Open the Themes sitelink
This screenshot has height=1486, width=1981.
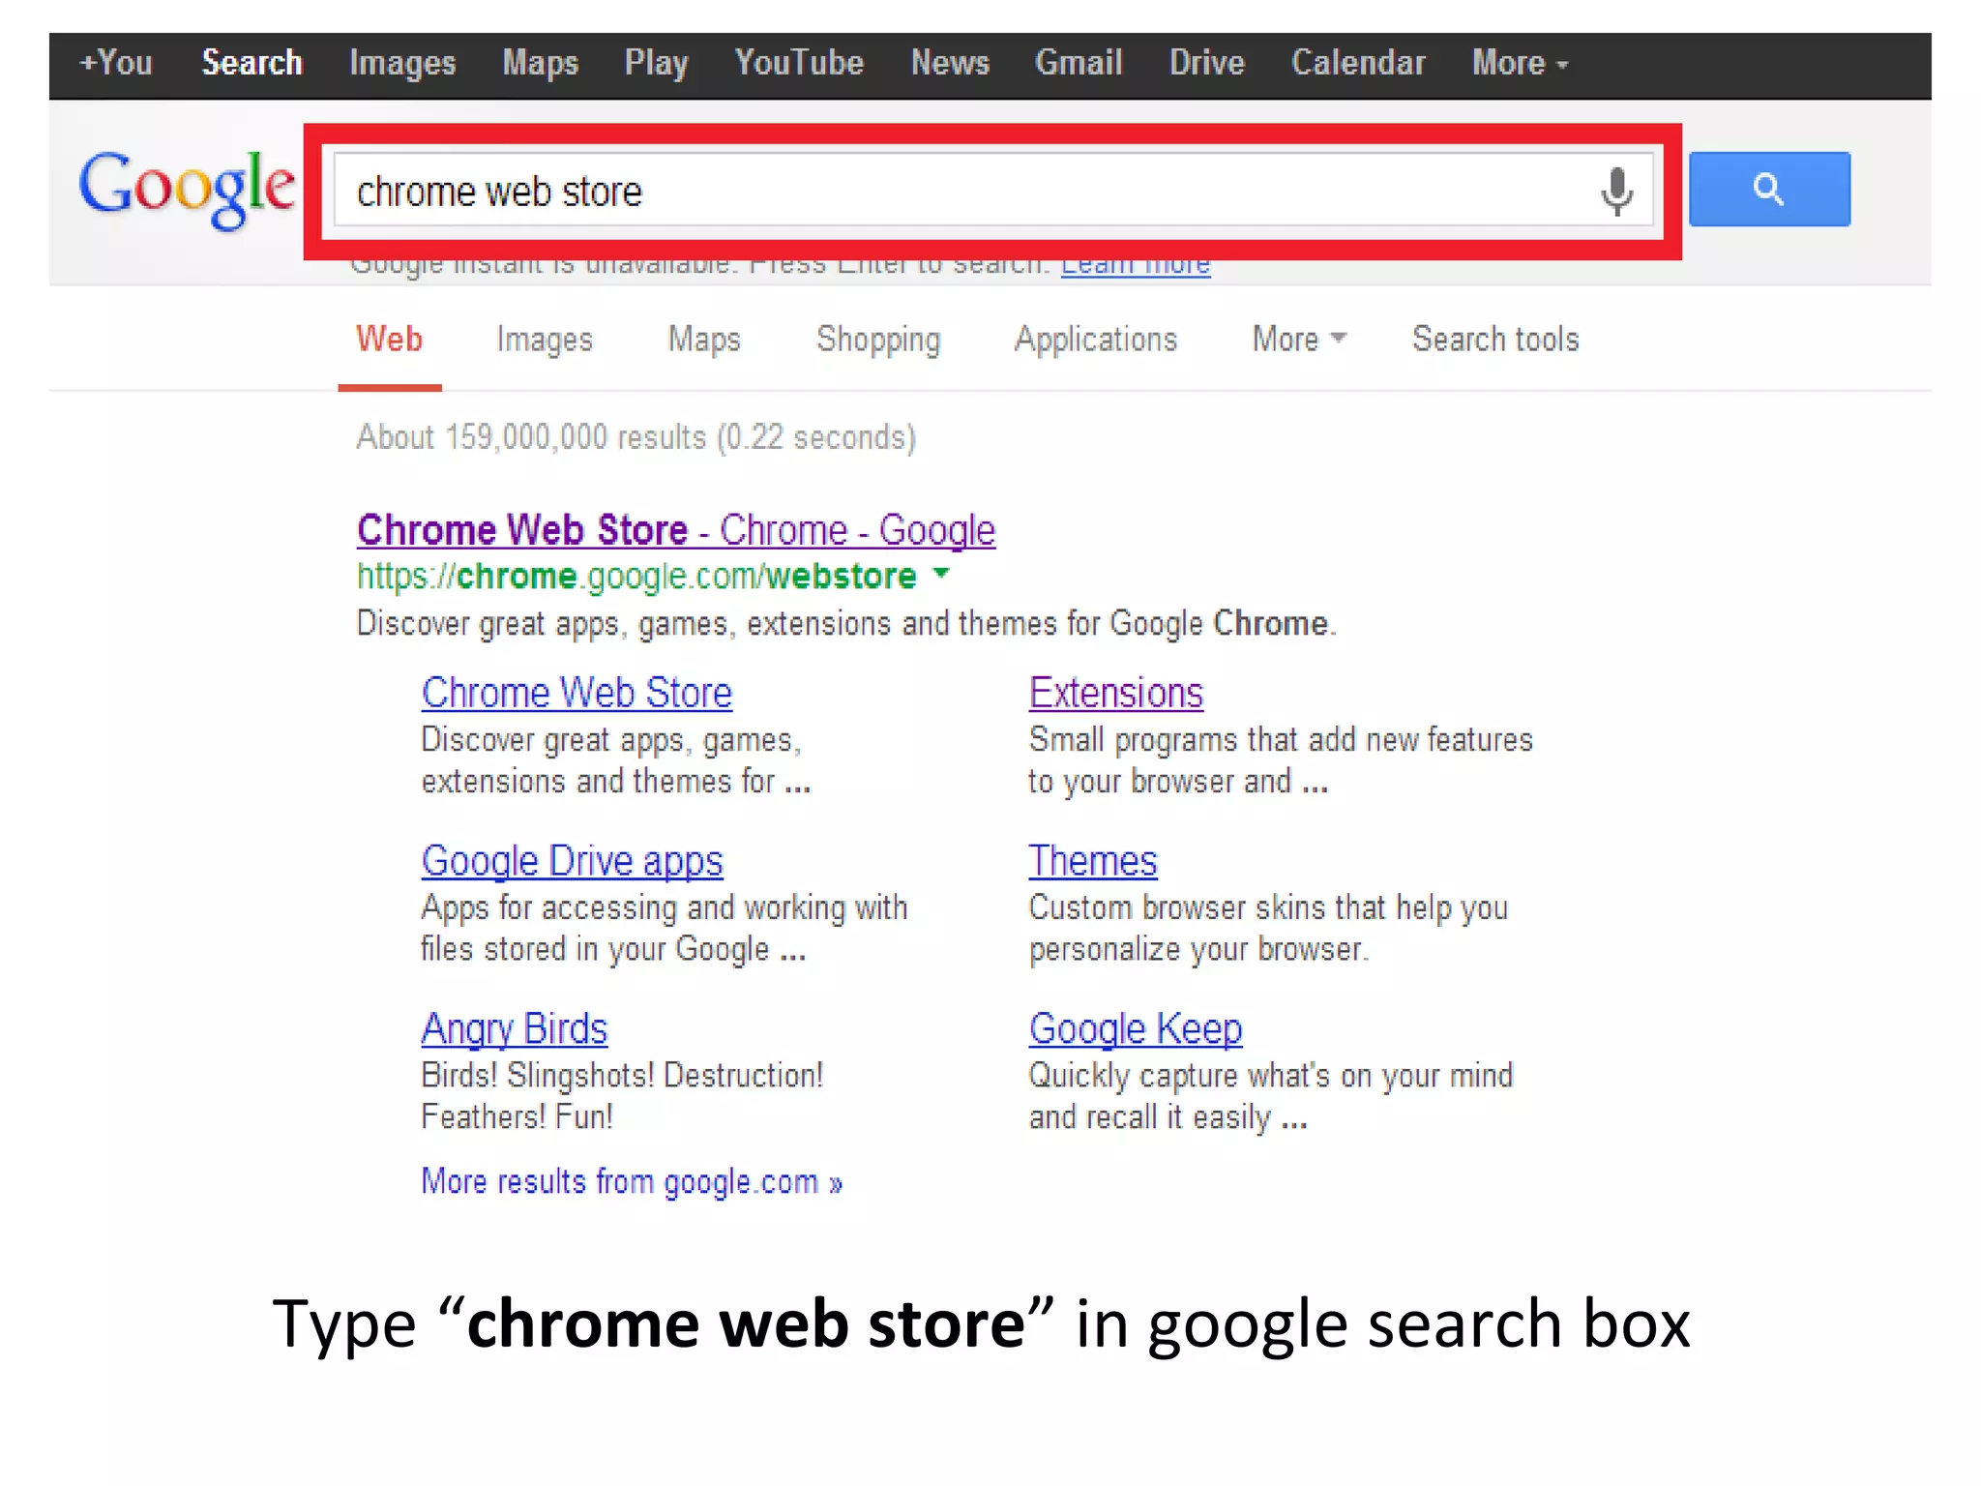pos(1092,861)
